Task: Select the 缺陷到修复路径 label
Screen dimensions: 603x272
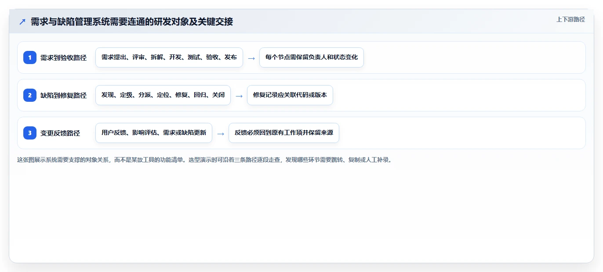Action: click(63, 95)
